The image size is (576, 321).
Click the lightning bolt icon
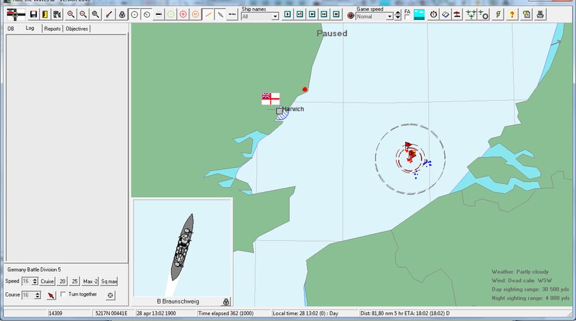[498, 15]
